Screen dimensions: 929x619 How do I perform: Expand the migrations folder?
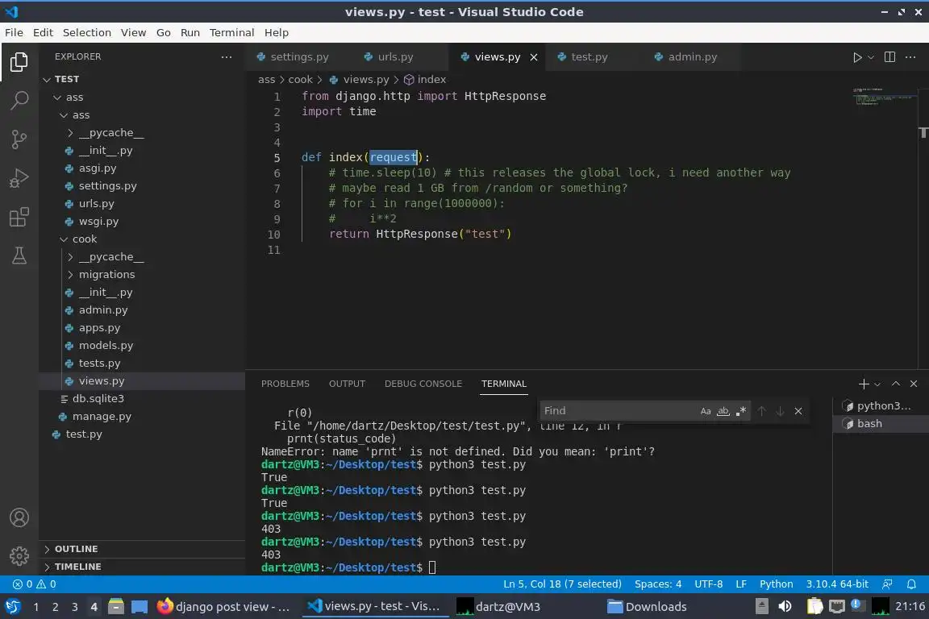70,275
